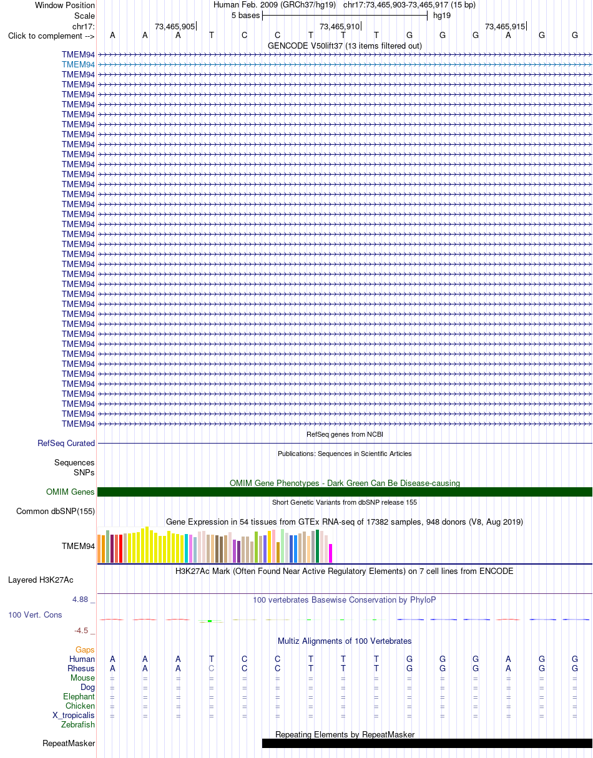Click the 'Human Feb. 2009 (GRCh37/hg19)' assembly text

[275, 4]
